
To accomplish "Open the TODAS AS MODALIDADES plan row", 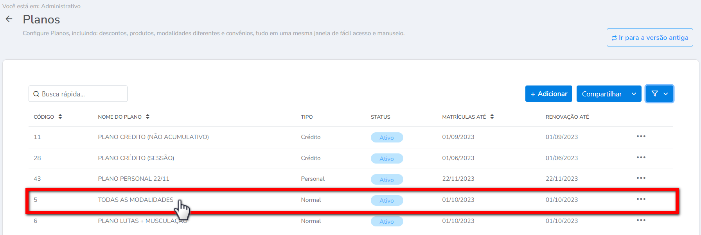I will point(135,200).
